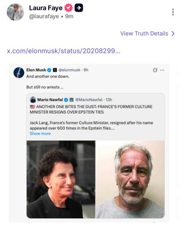Open the x.com/elonmusk status link
Image resolution: width=185 pixels, height=228 pixels.
(64, 51)
